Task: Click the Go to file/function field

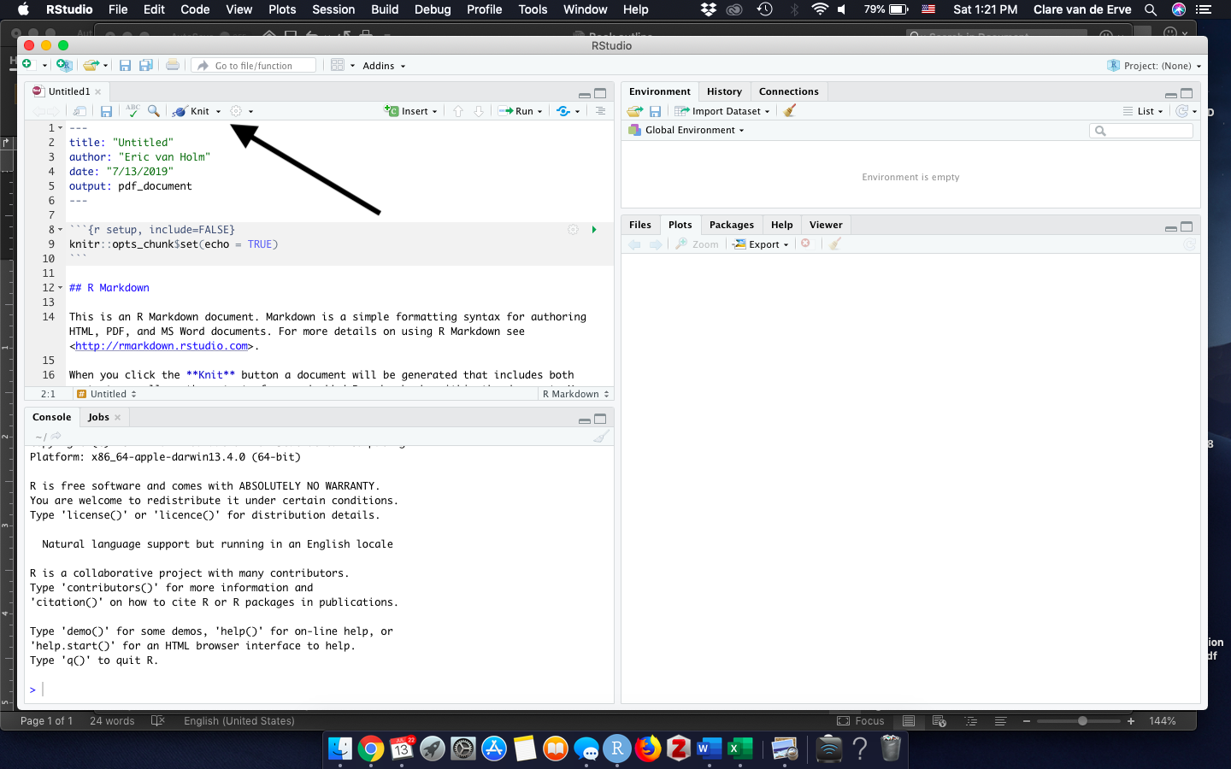Action: pyautogui.click(x=254, y=66)
